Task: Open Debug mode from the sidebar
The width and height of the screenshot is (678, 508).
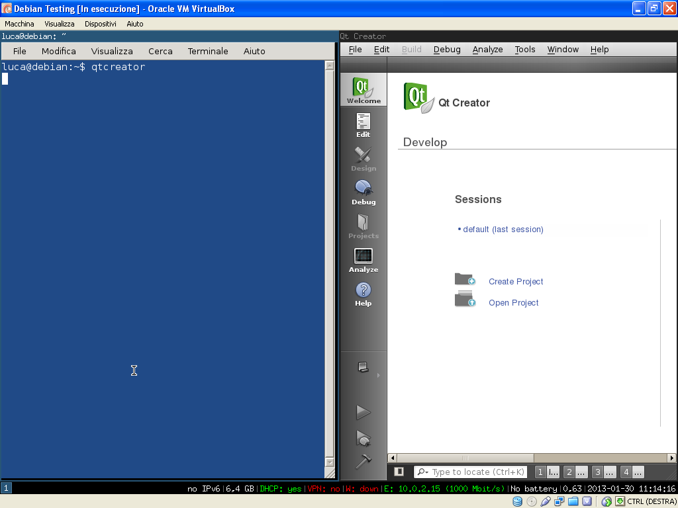Action: (x=363, y=192)
